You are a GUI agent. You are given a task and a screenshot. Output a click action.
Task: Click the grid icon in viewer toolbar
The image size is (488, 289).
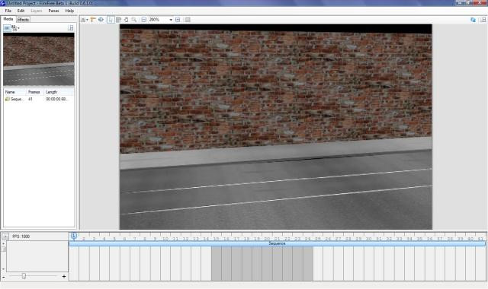pyautogui.click(x=188, y=20)
